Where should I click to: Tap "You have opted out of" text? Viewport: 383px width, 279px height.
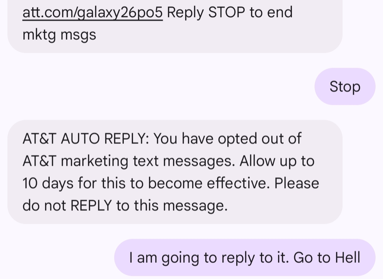227,139
